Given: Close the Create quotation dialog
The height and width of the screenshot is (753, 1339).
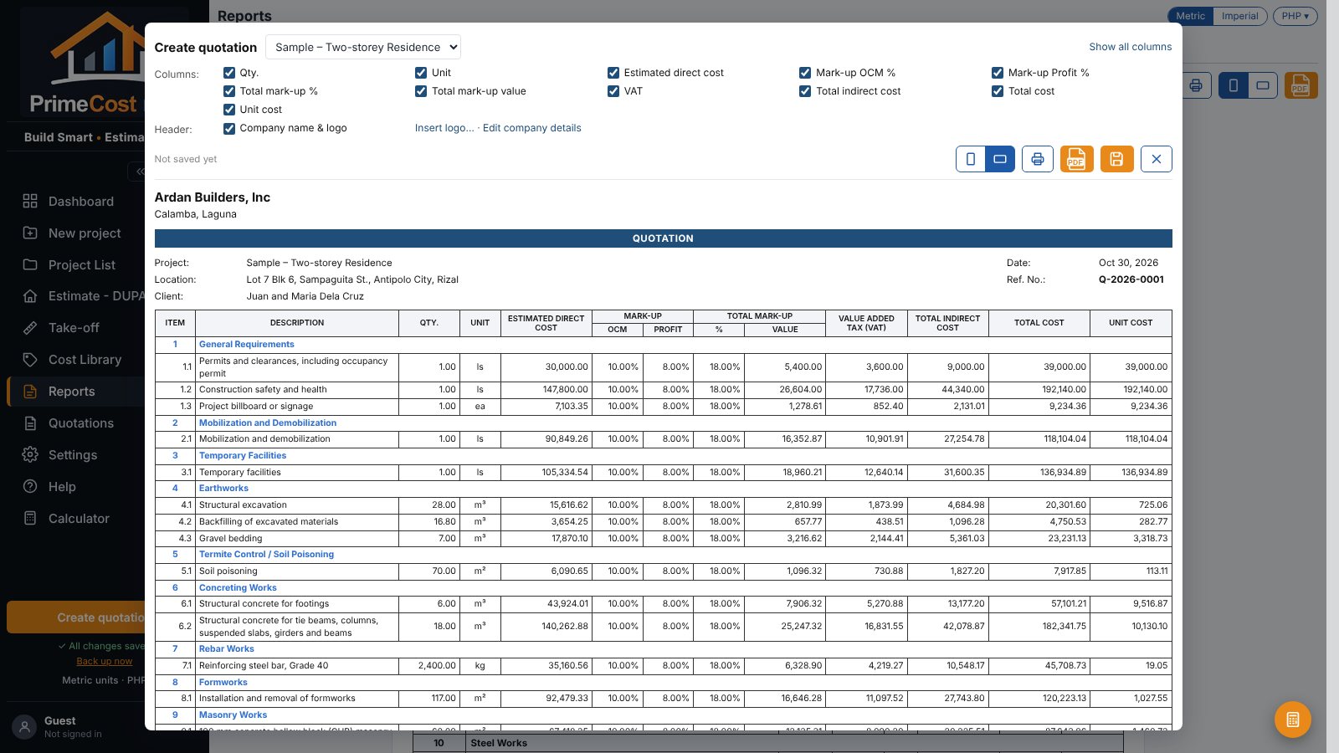Looking at the screenshot, I should [1157, 159].
